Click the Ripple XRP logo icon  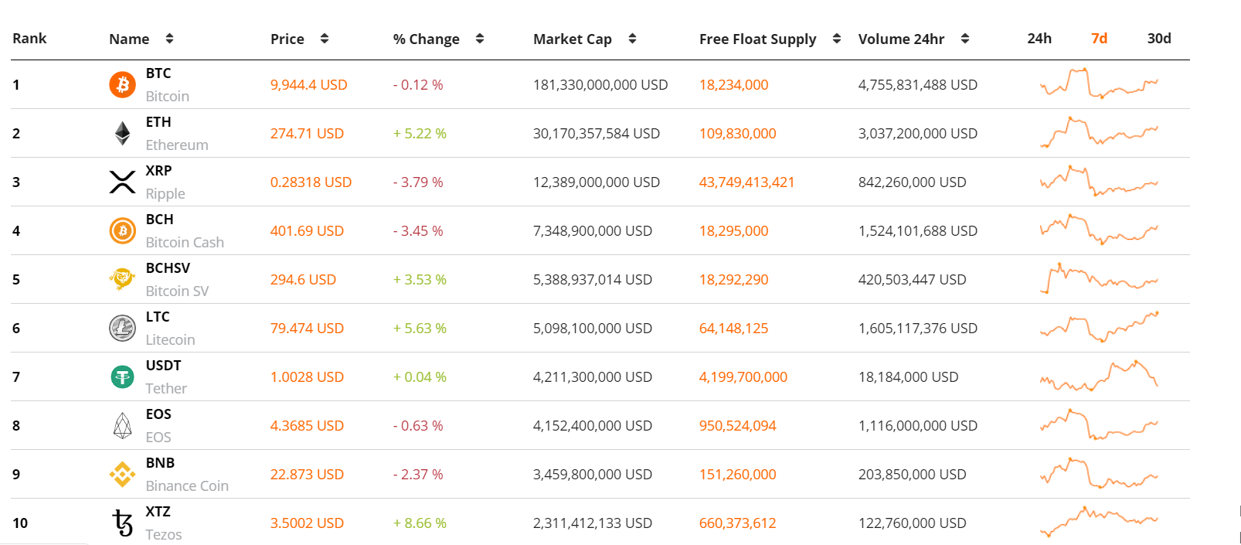pyautogui.click(x=122, y=182)
